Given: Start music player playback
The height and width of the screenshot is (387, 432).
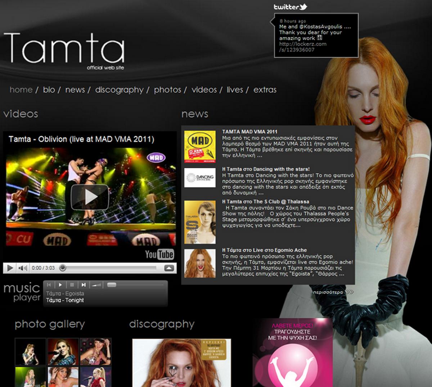Looking at the screenshot, I should 60,285.
